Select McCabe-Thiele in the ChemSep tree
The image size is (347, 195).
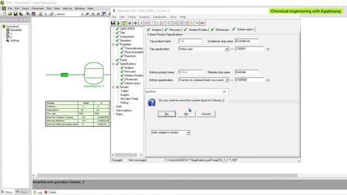(129, 99)
